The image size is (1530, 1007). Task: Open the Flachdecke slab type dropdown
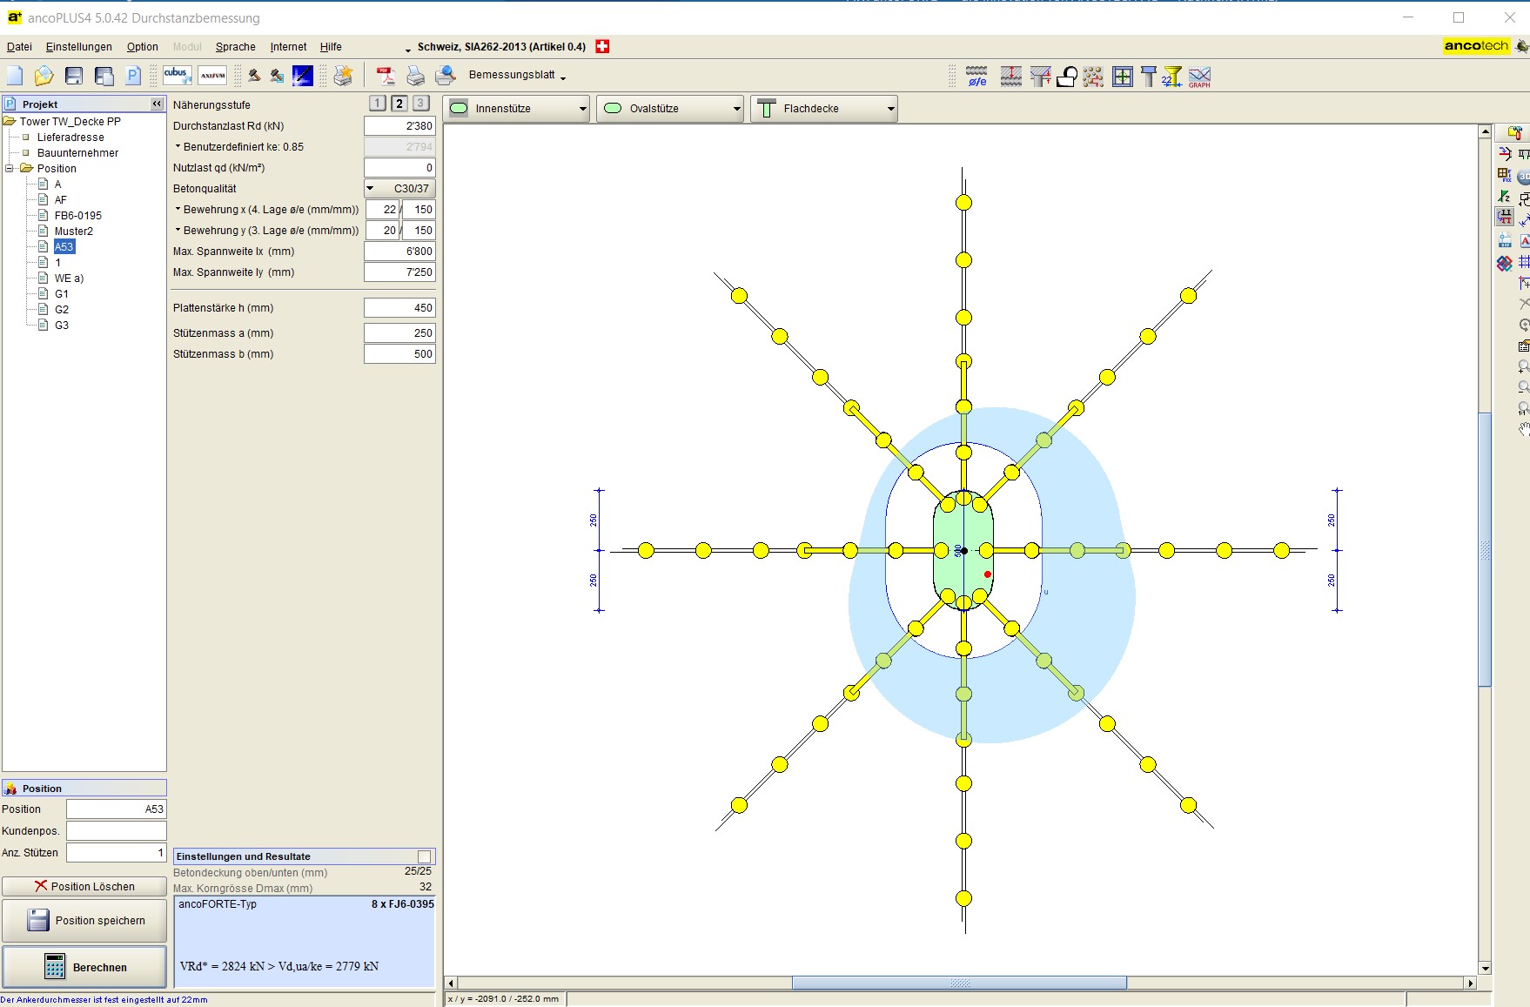823,109
